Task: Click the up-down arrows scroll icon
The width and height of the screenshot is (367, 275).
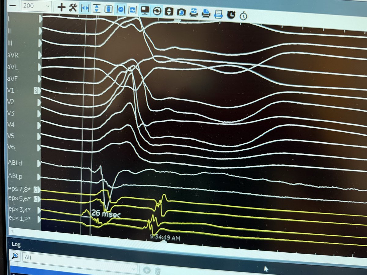Action: (169, 12)
